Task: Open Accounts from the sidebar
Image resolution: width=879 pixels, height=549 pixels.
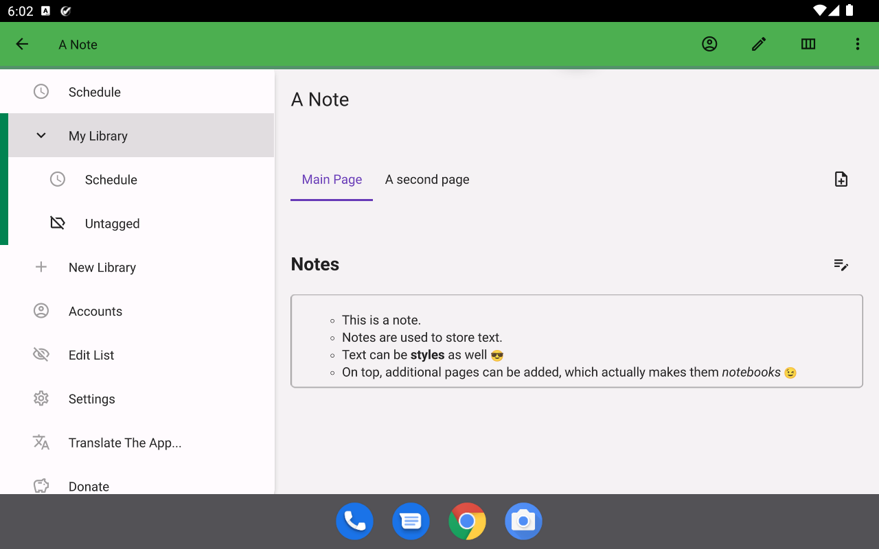Action: pos(95,312)
